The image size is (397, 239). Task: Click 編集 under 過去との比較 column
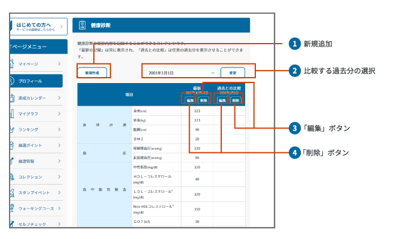[x=222, y=100]
